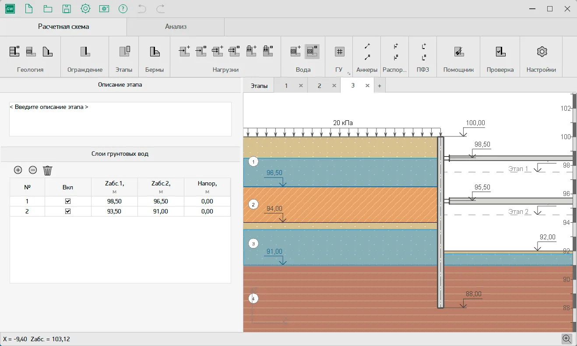Add an anchor with the plus icon
Viewport: 577px width, 346px height.
pos(367,46)
